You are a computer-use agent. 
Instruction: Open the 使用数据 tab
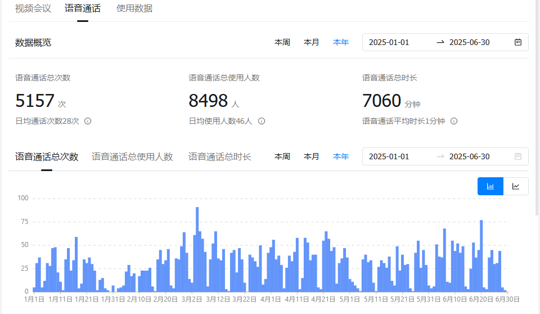[134, 8]
